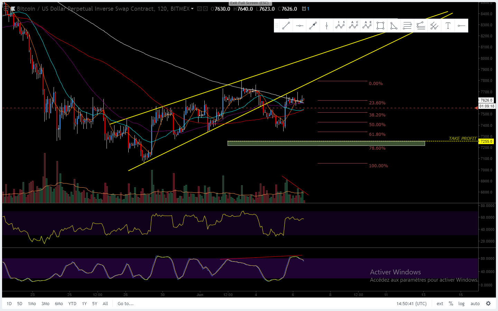Select the Triangle shape tool
The width and height of the screenshot is (498, 311).
point(394,26)
